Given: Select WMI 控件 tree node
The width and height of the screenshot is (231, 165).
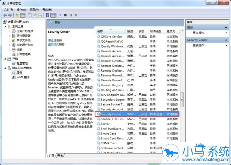Looking at the screenshot, I should pyautogui.click(x=23, y=77).
